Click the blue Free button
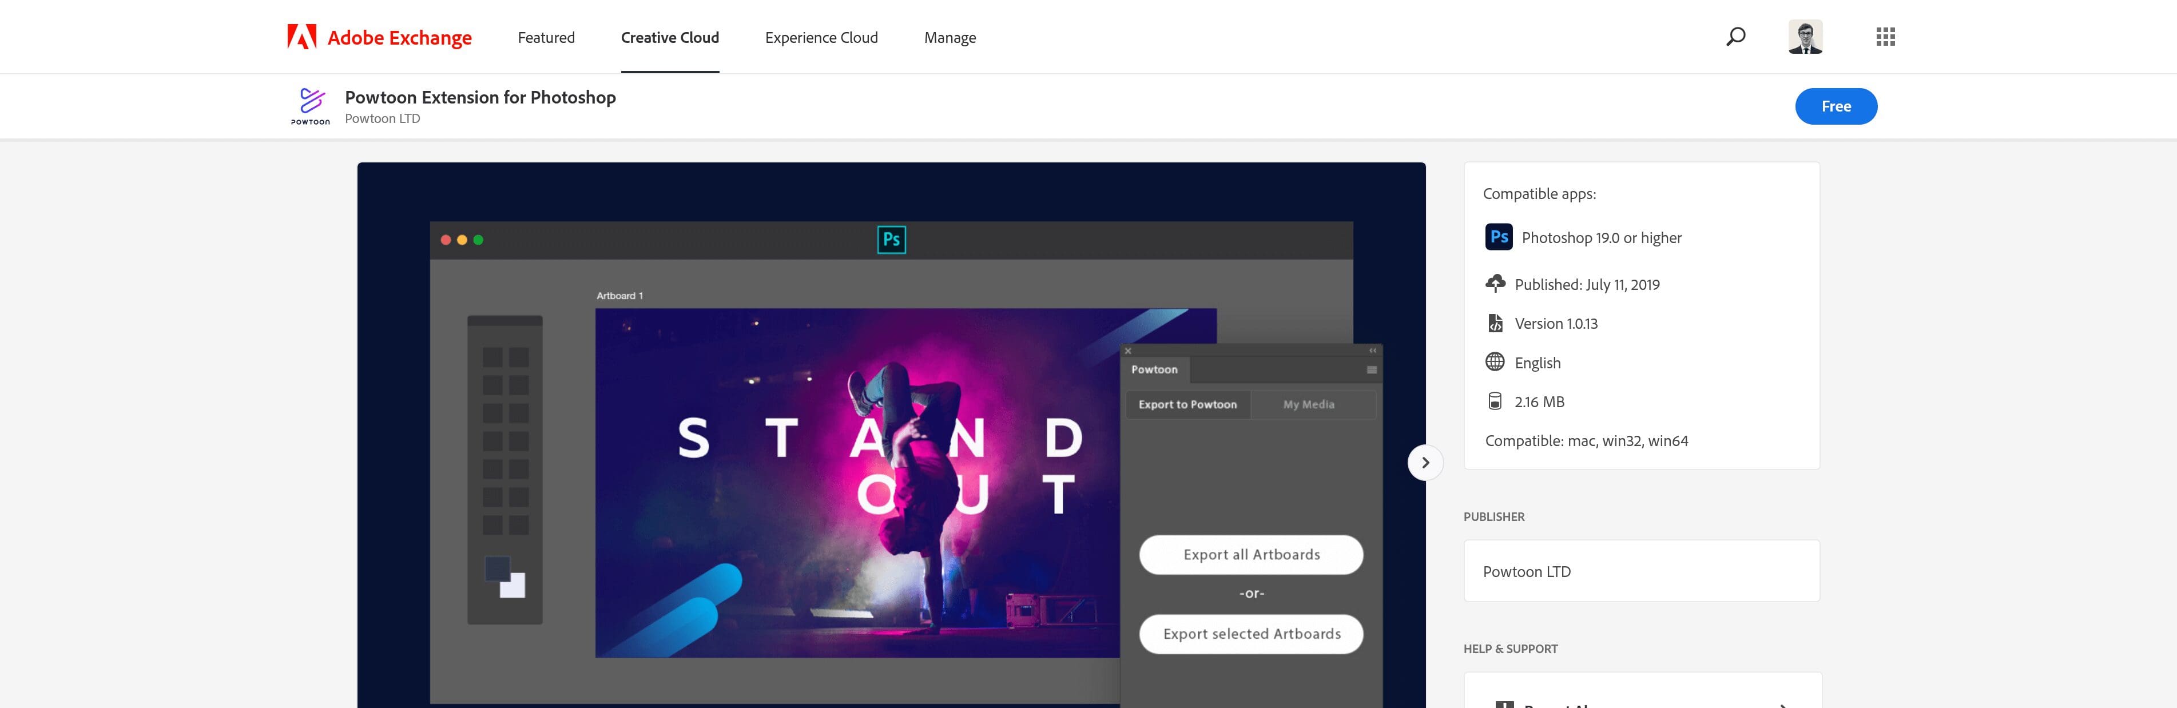 point(1836,106)
